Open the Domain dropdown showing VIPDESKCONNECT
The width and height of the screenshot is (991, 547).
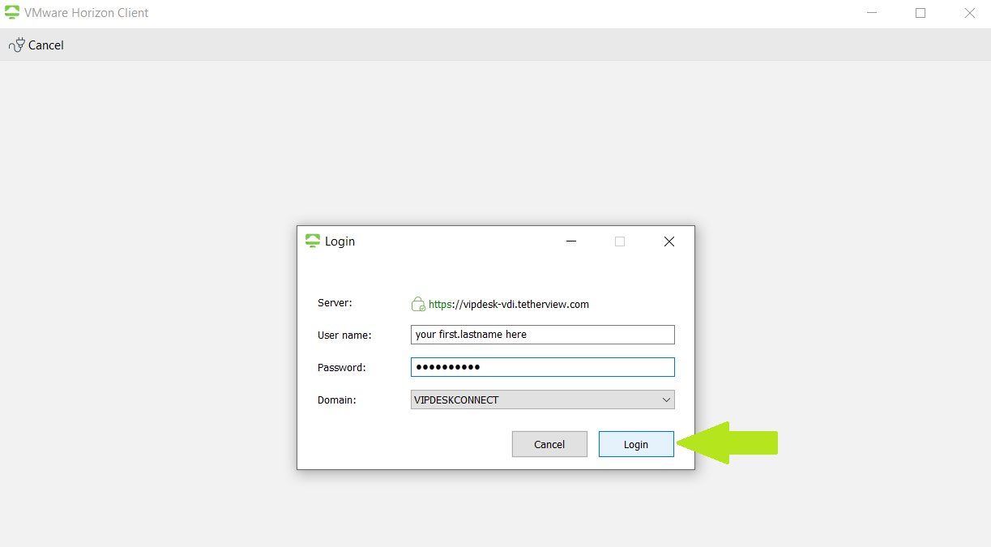click(x=543, y=400)
